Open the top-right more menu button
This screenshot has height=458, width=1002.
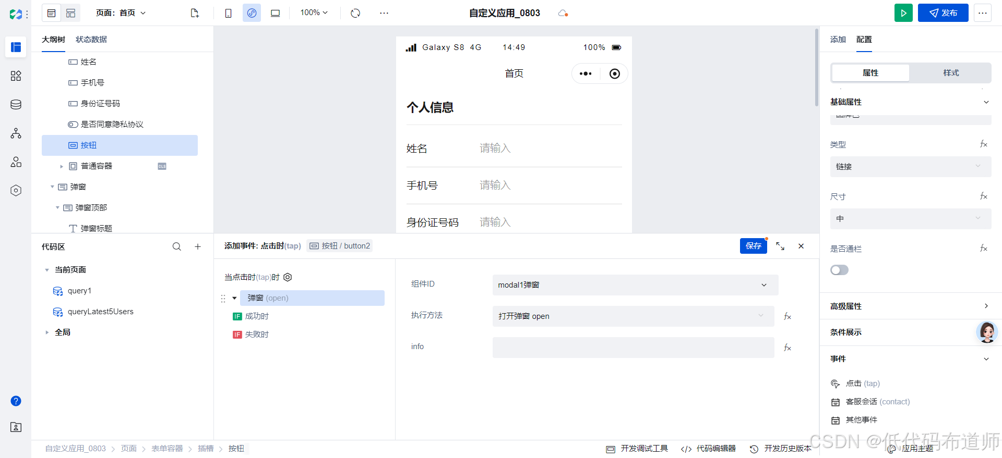pos(982,13)
